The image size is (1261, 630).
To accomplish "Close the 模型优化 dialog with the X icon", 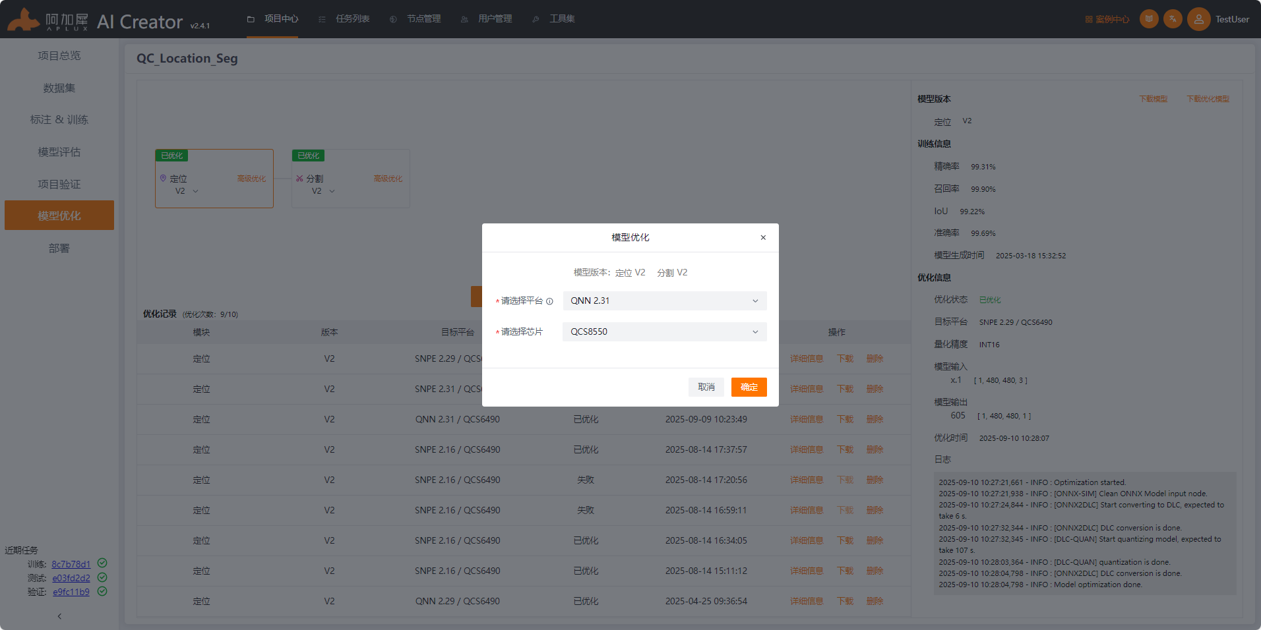I will point(763,237).
